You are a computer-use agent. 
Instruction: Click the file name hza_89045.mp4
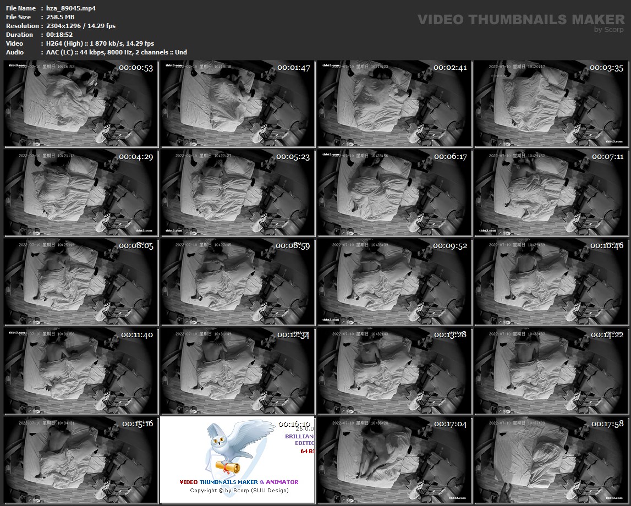[x=71, y=8]
